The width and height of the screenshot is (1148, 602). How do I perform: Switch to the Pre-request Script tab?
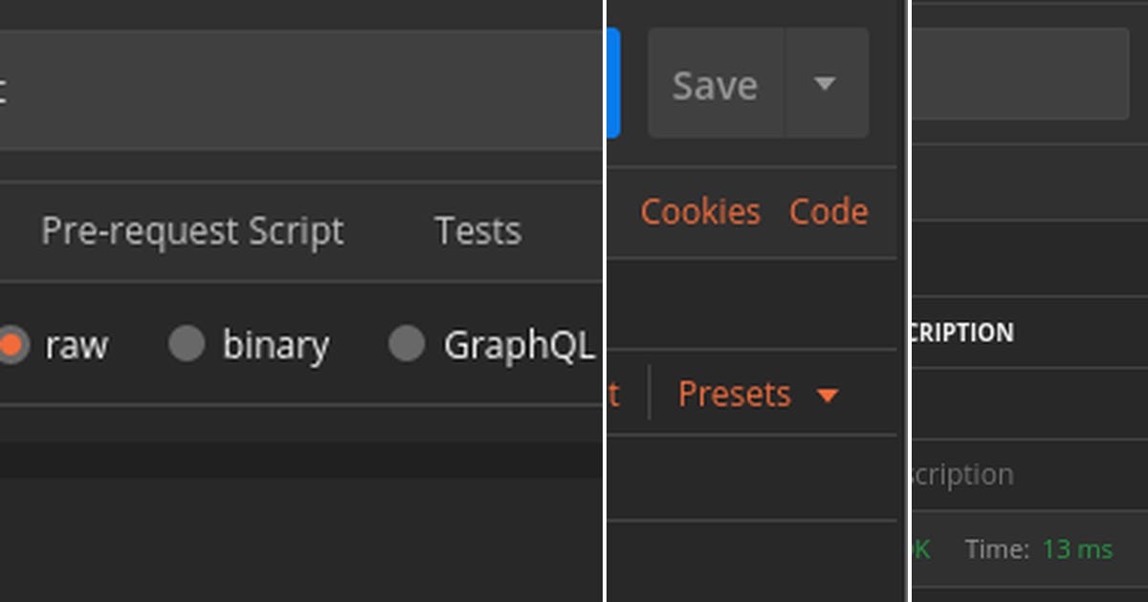point(192,231)
